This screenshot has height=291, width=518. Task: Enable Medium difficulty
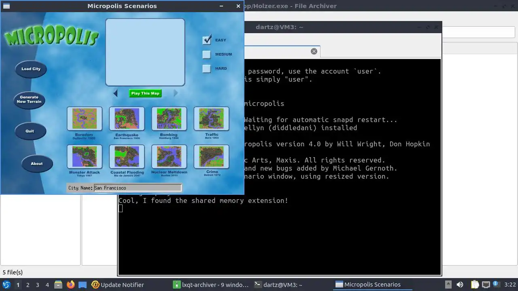click(207, 54)
